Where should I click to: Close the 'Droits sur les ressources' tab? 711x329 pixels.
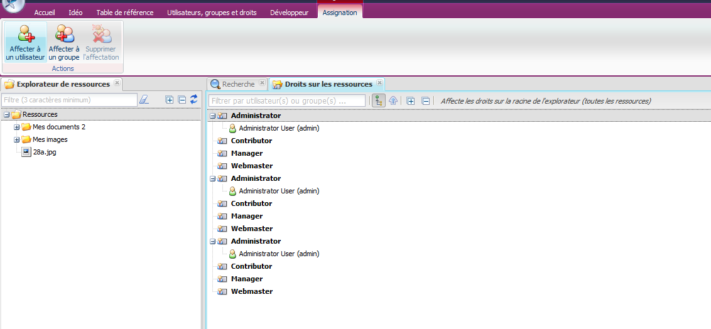click(x=379, y=84)
